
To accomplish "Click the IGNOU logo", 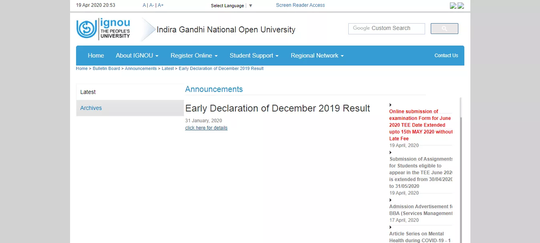I will 103,29.
